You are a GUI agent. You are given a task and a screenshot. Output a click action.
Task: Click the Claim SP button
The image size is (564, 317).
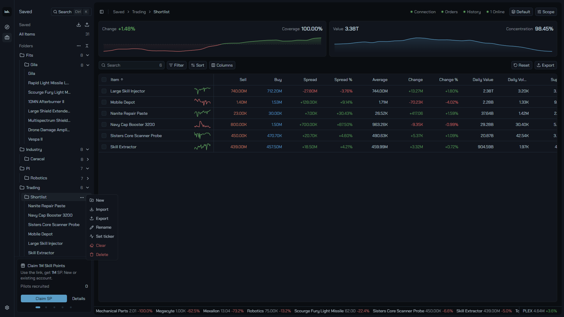pyautogui.click(x=44, y=299)
